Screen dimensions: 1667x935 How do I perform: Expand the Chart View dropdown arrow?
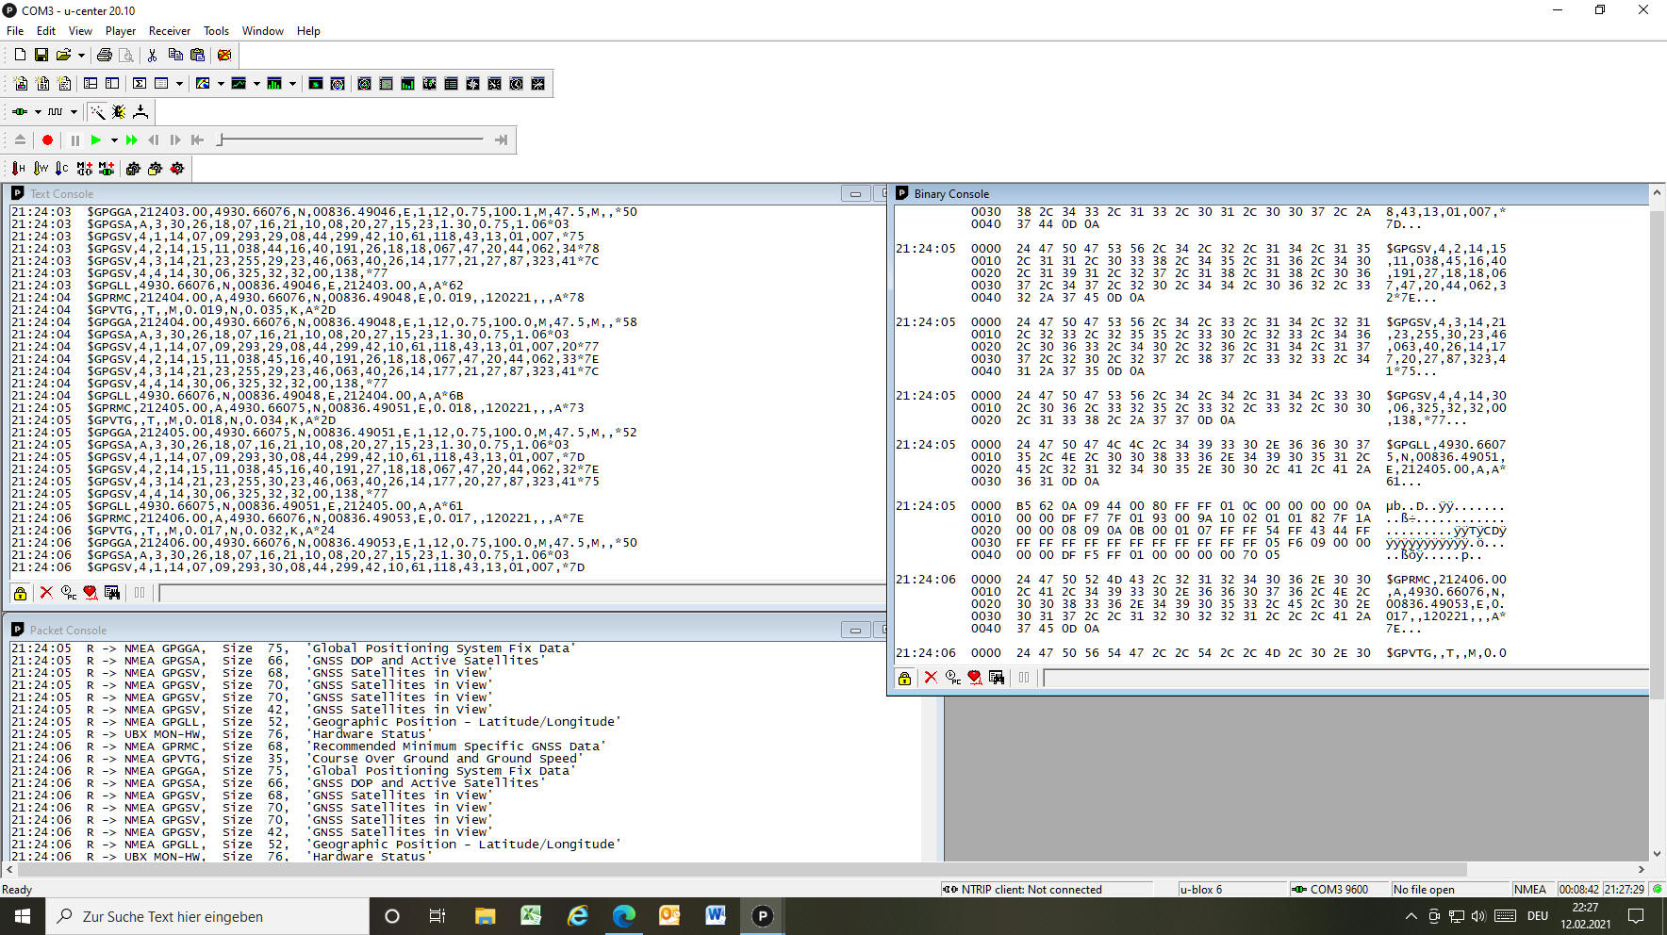tap(256, 84)
